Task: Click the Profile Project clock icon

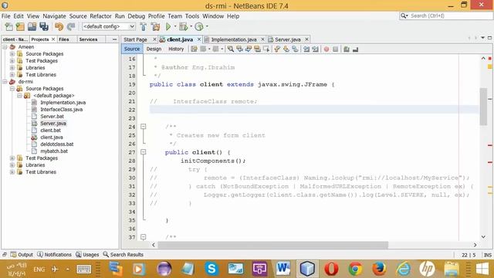Action: pyautogui.click(x=199, y=27)
